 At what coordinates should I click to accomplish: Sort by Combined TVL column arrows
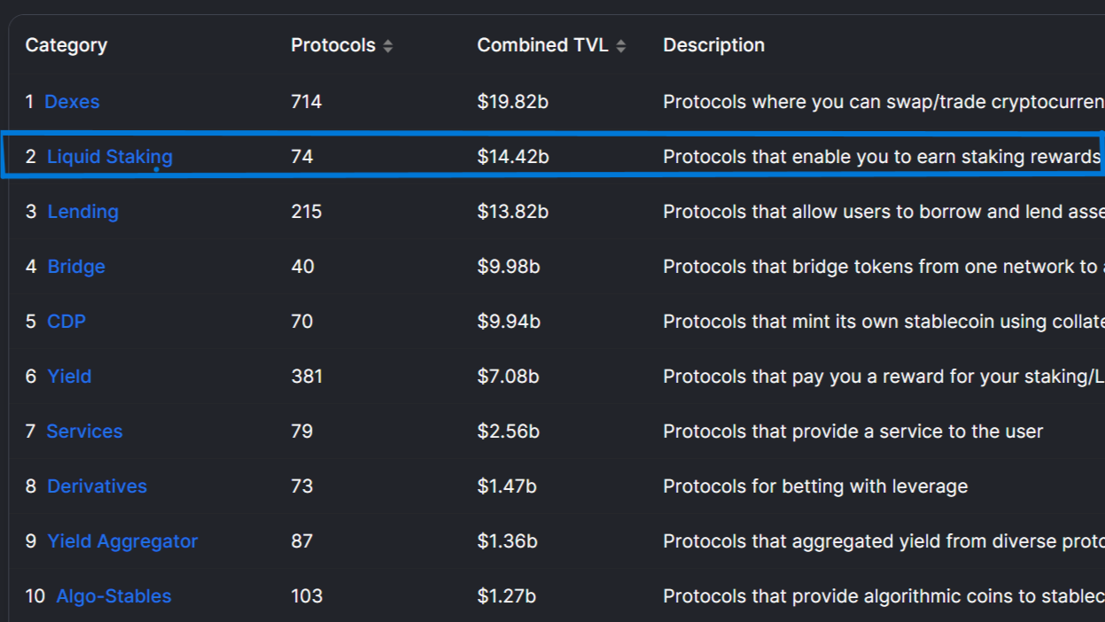(621, 46)
